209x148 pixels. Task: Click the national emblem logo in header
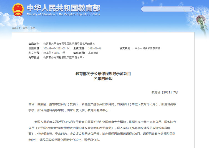(x=18, y=9)
